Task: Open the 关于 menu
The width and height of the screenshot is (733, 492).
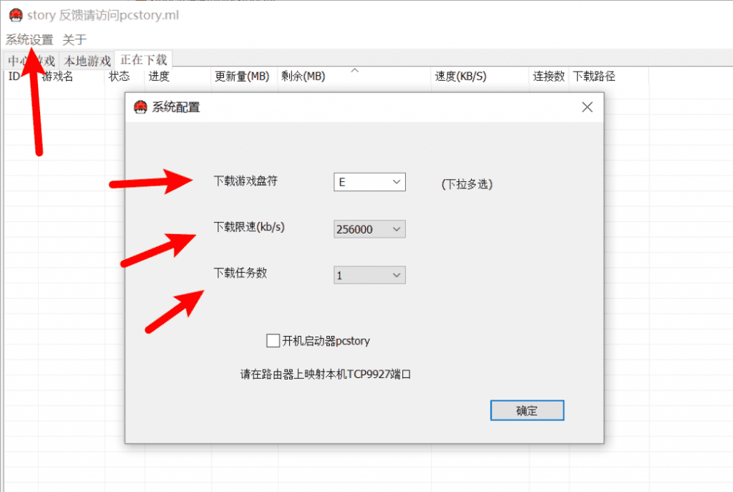Action: coord(74,40)
